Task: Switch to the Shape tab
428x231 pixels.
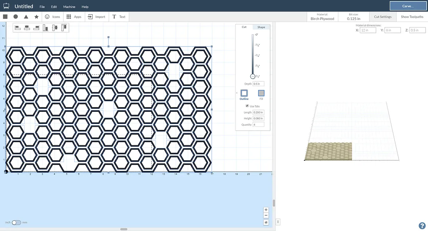Action: point(261,27)
